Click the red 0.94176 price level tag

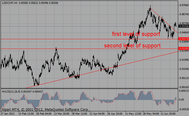click(184, 39)
